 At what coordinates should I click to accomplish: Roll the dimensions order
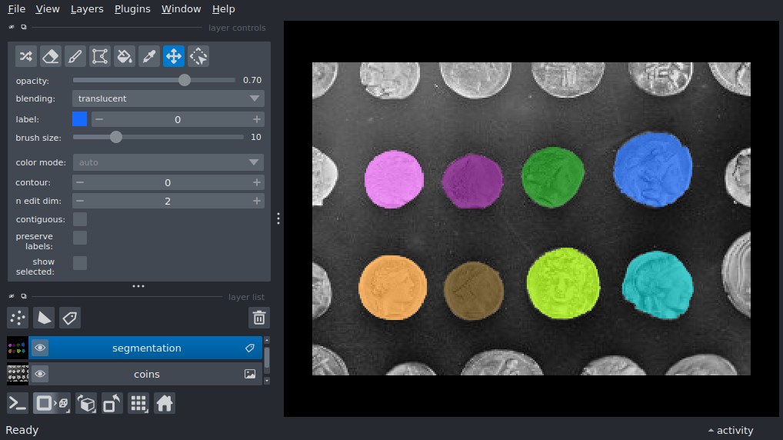click(x=86, y=404)
